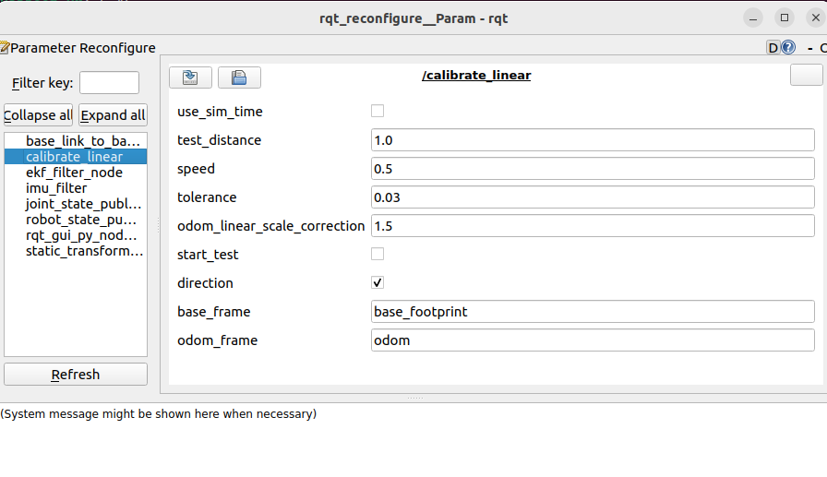The height and width of the screenshot is (477, 827).
Task: Click the /calibrate_linear title heading
Action: [476, 76]
